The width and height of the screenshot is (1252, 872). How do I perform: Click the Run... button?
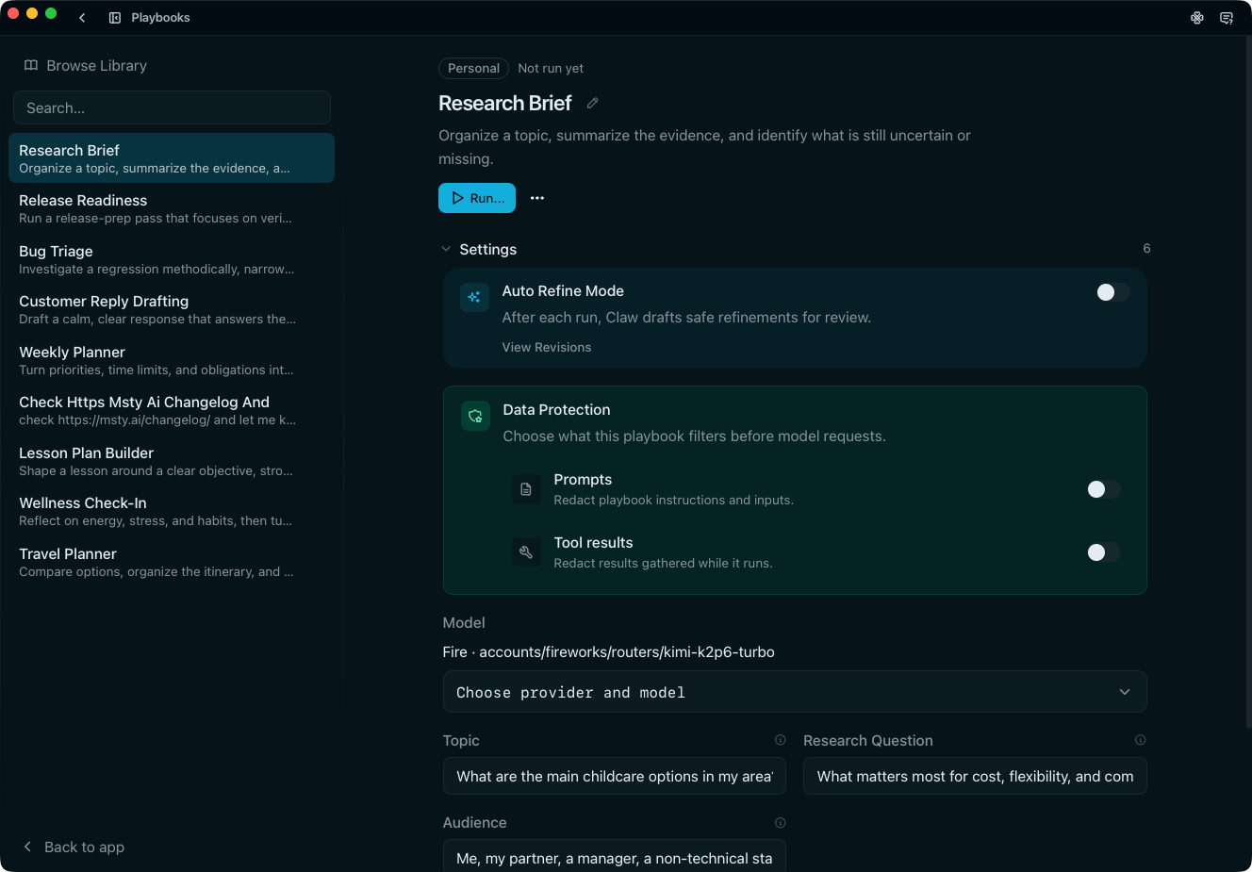tap(477, 198)
